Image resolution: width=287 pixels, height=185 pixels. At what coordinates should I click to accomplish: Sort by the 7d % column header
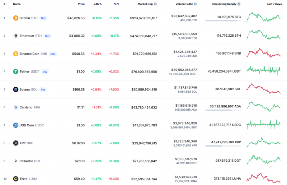tap(116, 4)
